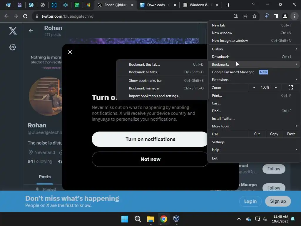This screenshot has width=301, height=226.
Task: Go back using the profile back arrow
Action: pos(31,31)
